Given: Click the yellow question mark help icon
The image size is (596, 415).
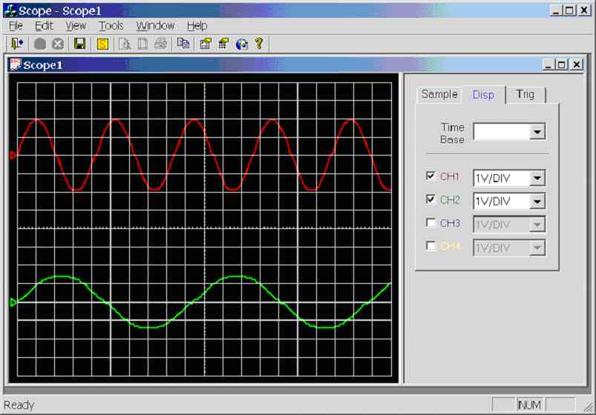Looking at the screenshot, I should tap(259, 44).
